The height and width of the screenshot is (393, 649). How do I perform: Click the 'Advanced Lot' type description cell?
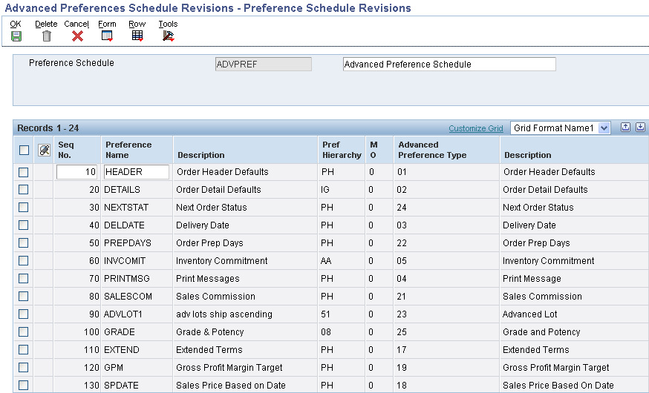click(575, 314)
